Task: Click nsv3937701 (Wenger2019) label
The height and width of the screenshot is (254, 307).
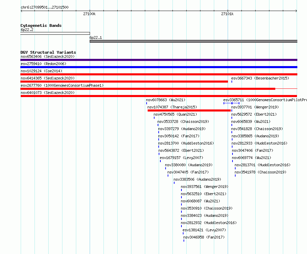Action: coord(255,107)
